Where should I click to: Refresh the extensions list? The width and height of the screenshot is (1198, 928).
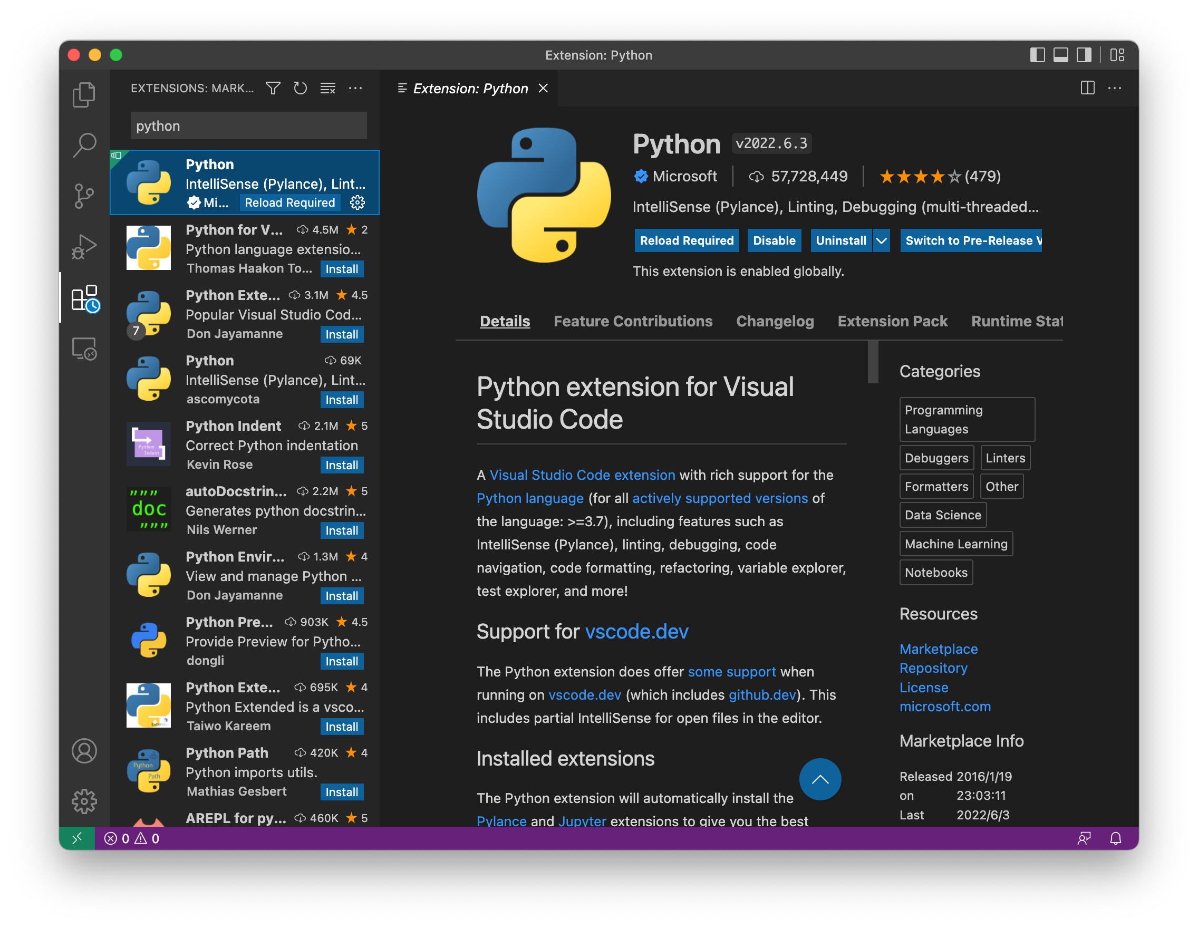point(300,88)
